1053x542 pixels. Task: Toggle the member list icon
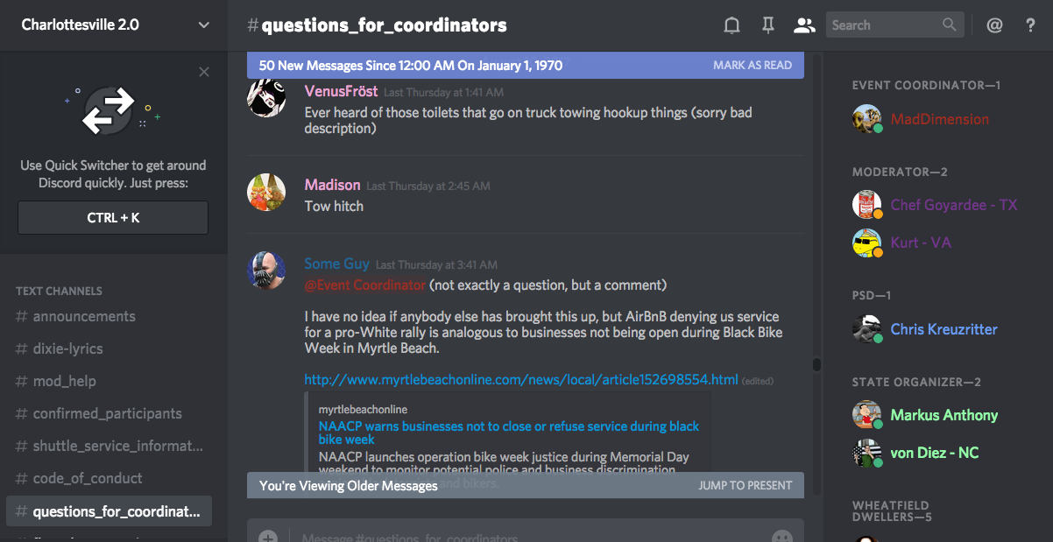point(804,25)
